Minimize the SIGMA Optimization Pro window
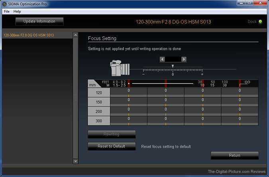269x177 pixels. [242, 3]
